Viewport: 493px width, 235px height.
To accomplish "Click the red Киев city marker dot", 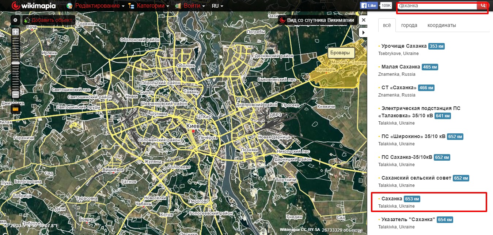I will (193, 131).
